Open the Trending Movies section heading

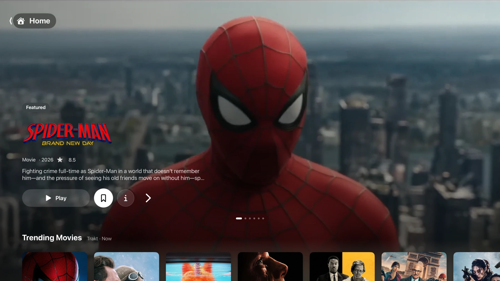coord(52,238)
